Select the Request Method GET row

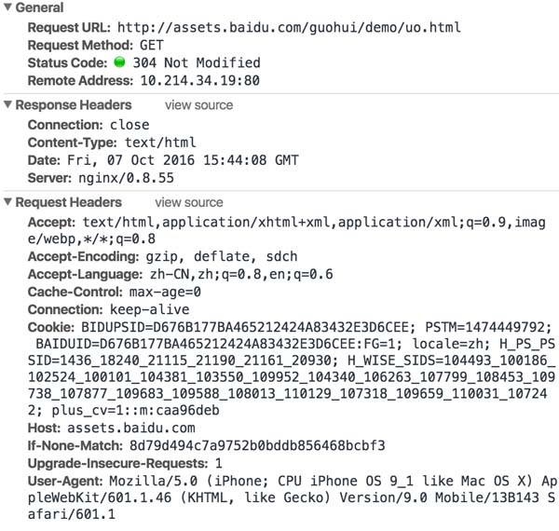tap(95, 44)
